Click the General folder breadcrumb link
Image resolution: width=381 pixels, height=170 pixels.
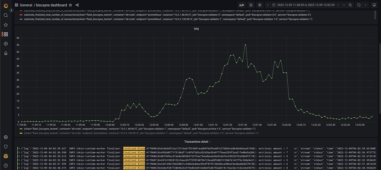[26, 5]
